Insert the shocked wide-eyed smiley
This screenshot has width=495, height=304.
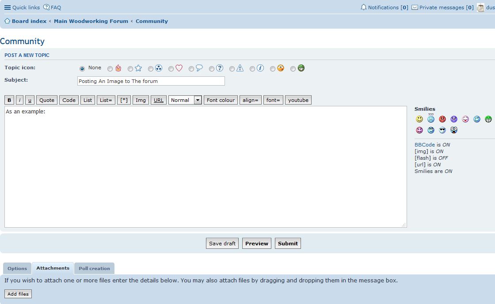(x=454, y=130)
